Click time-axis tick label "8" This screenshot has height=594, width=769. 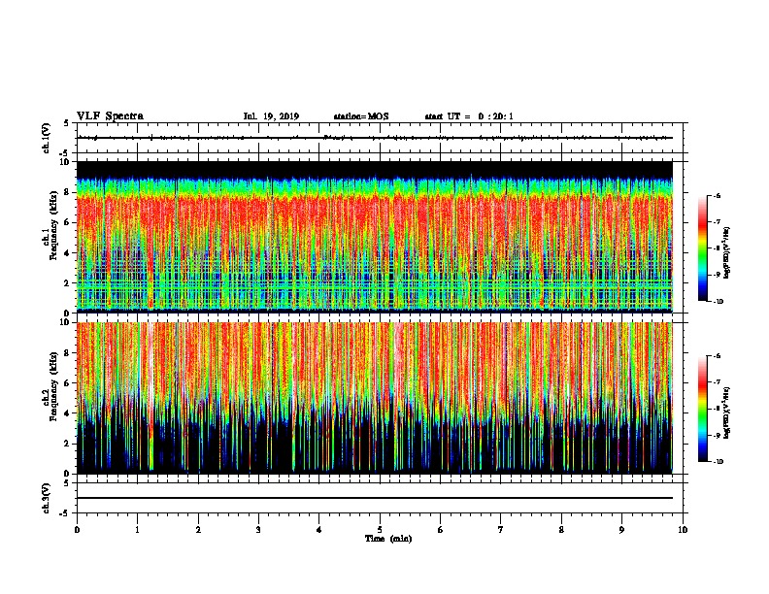click(x=561, y=530)
